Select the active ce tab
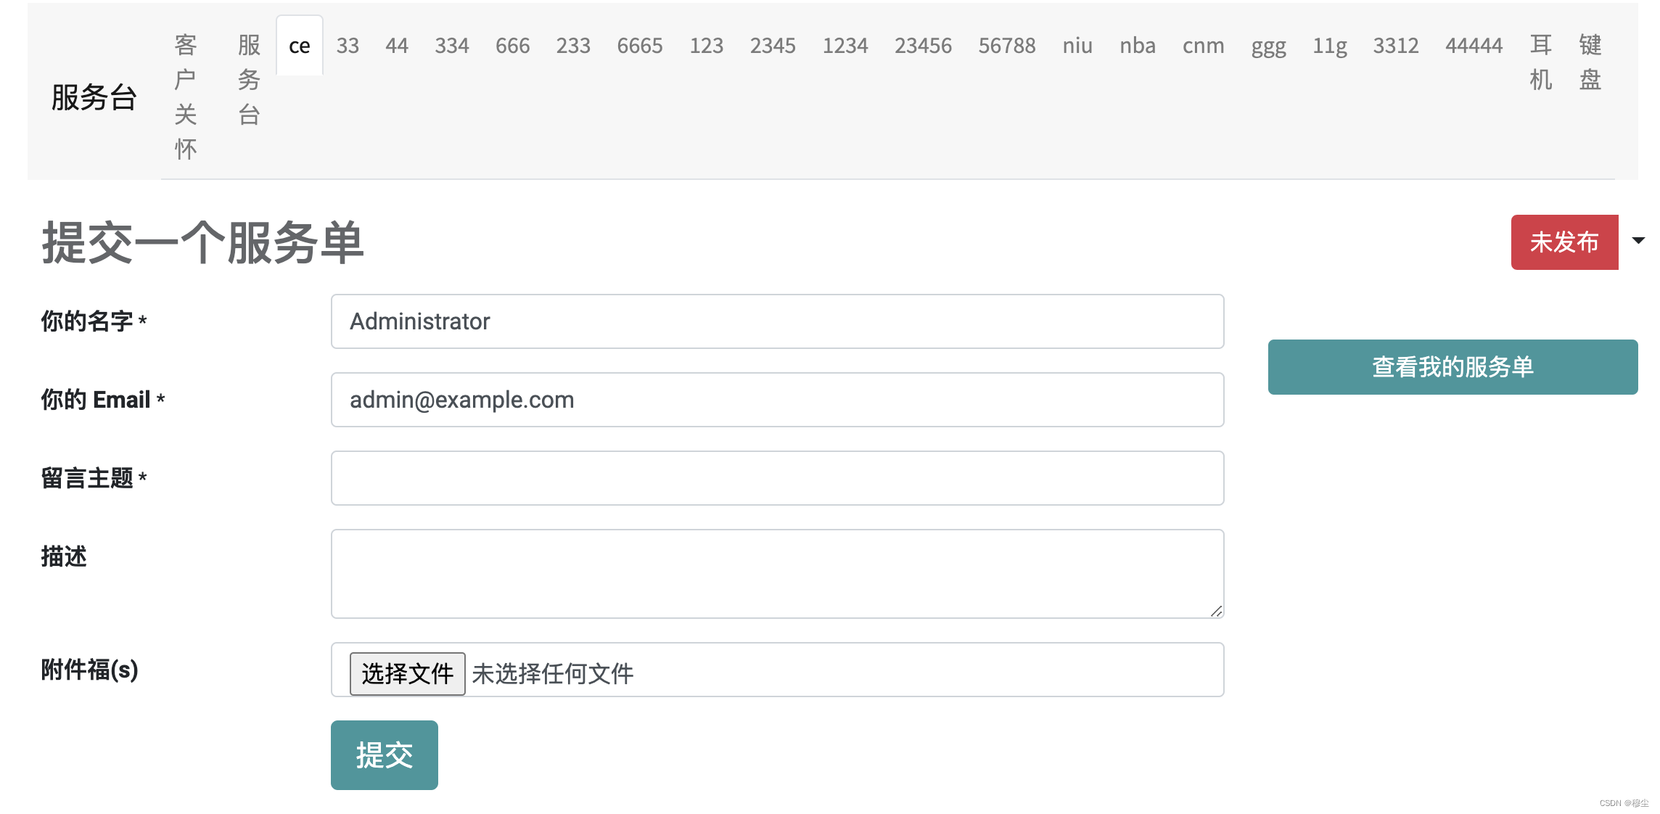 (299, 46)
